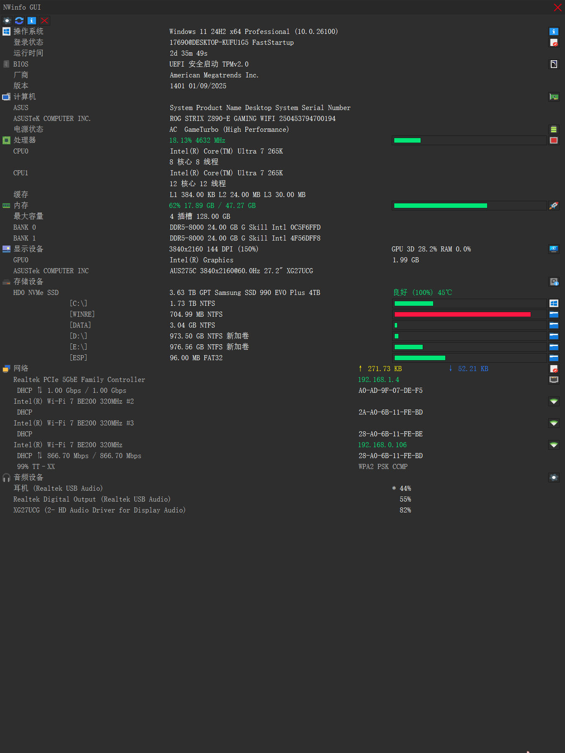565x753 pixels.
Task: Select the 内存 section header
Action: point(21,205)
